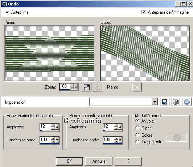The height and width of the screenshot is (167, 193).
Task: Click the auto-proof magnifier icon
Action: tap(98, 87)
